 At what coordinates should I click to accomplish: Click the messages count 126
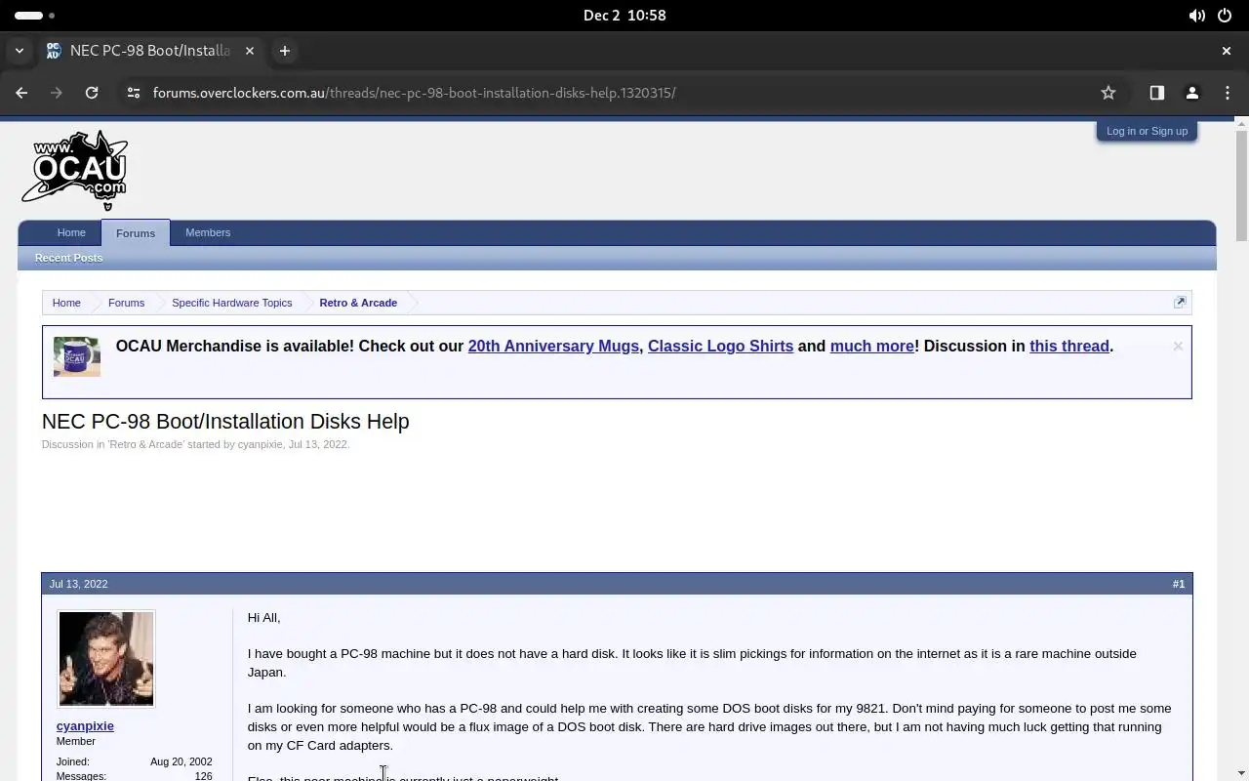(x=203, y=776)
